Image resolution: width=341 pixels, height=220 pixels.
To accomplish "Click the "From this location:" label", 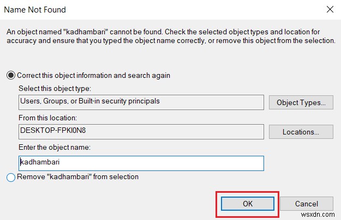I will 47,118.
